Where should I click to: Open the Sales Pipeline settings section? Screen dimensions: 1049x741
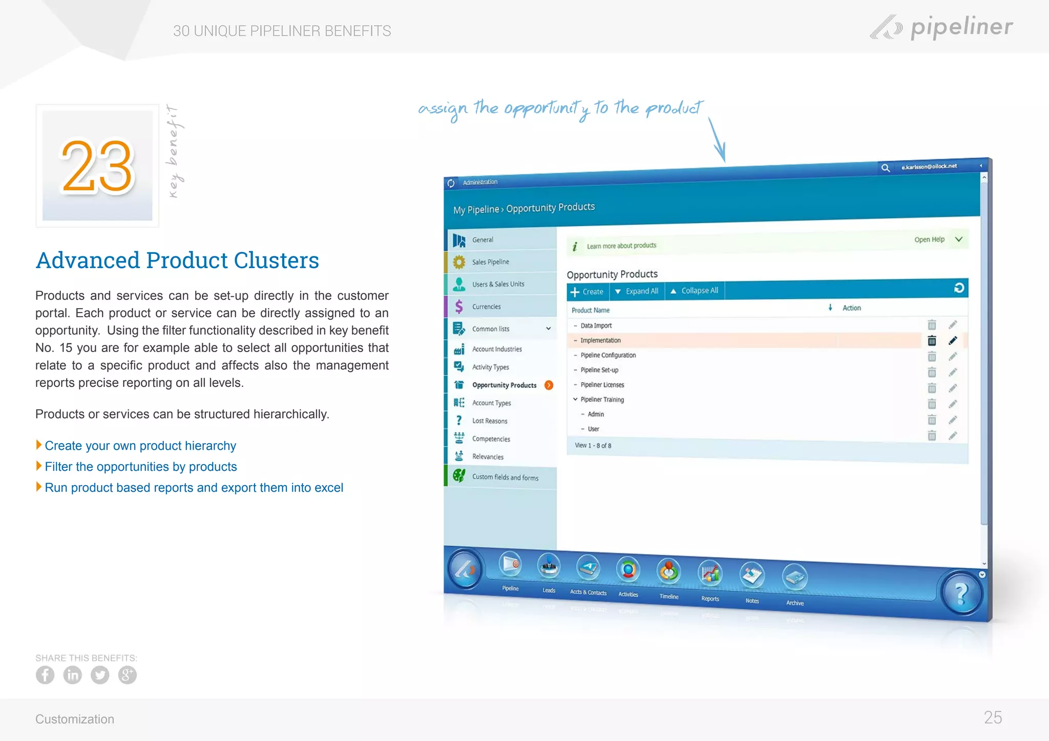[x=501, y=261]
